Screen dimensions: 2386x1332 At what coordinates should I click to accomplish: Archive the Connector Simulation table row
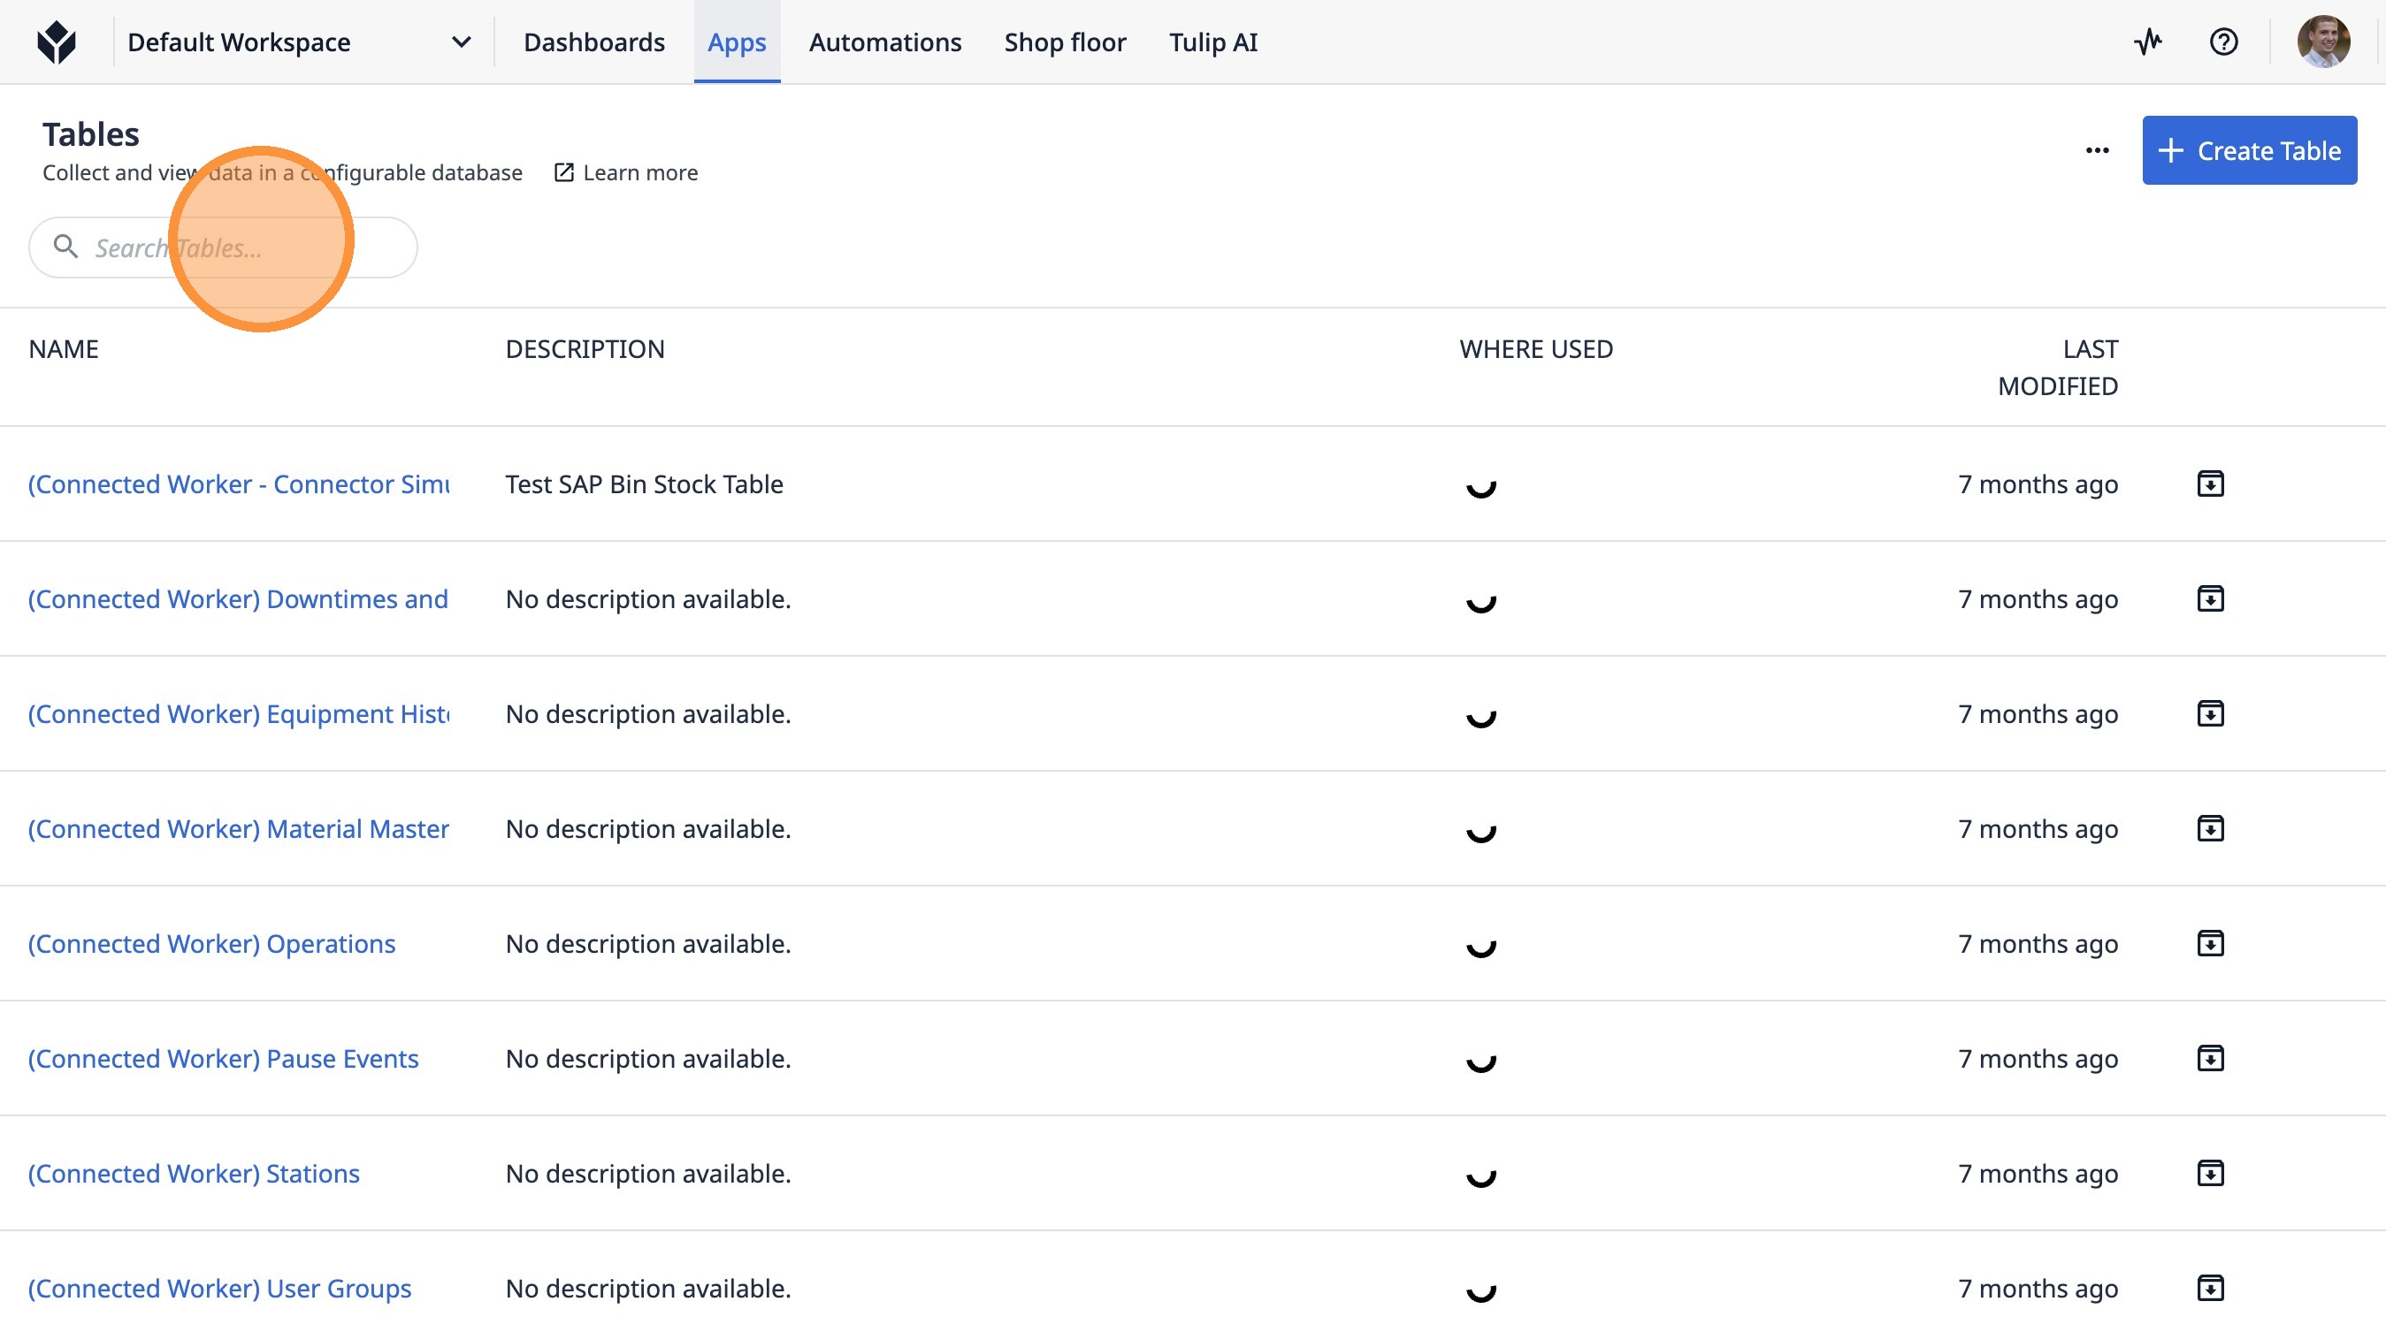pyautogui.click(x=2210, y=483)
